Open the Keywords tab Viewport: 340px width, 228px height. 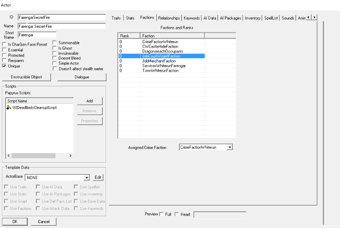click(x=192, y=18)
